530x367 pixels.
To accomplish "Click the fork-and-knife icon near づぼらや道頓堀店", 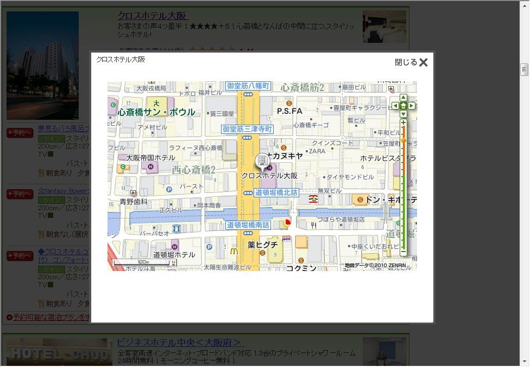I will (x=313, y=225).
